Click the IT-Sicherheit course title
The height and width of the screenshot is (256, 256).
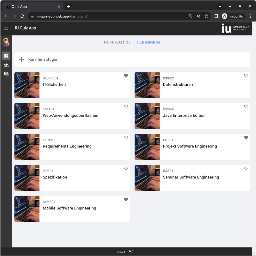pos(54,84)
